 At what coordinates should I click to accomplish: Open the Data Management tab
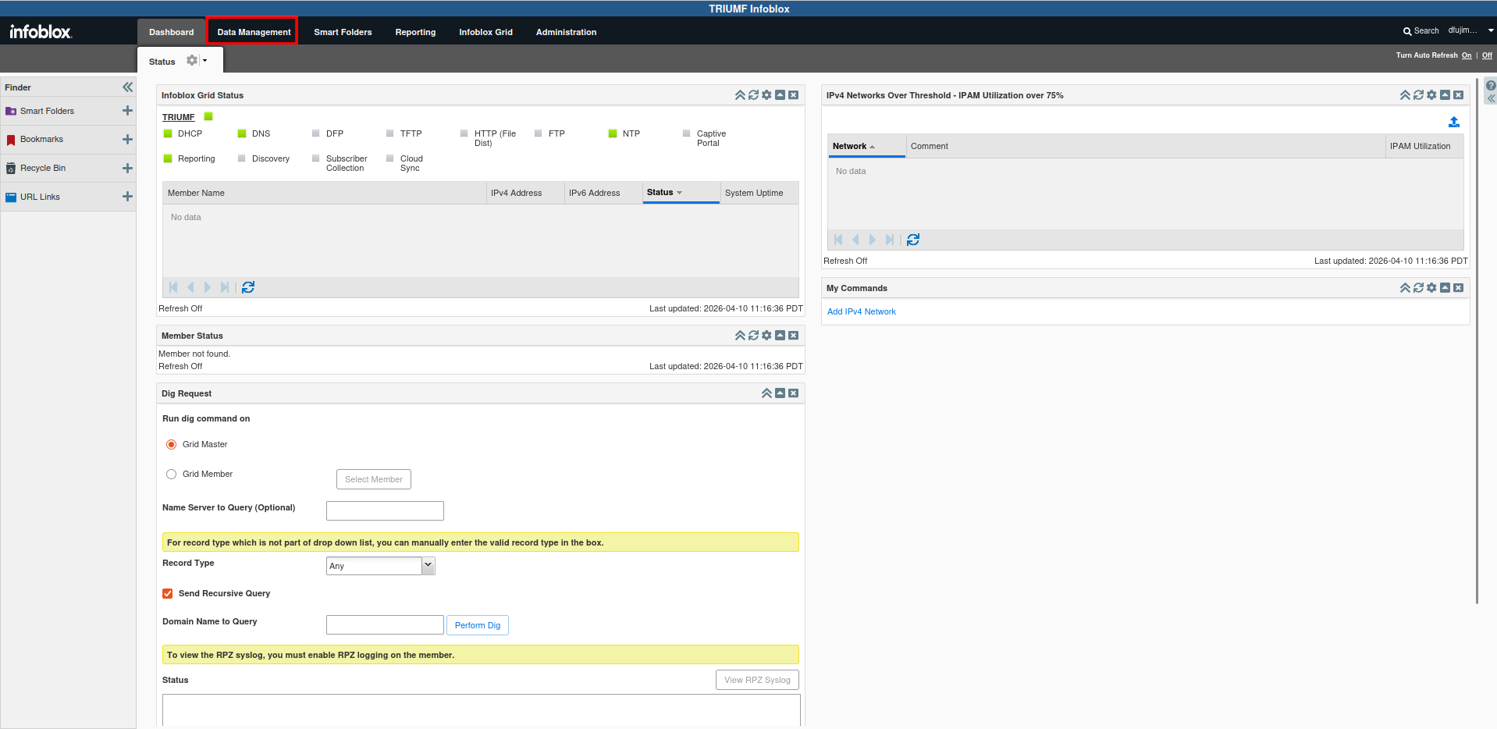point(254,32)
